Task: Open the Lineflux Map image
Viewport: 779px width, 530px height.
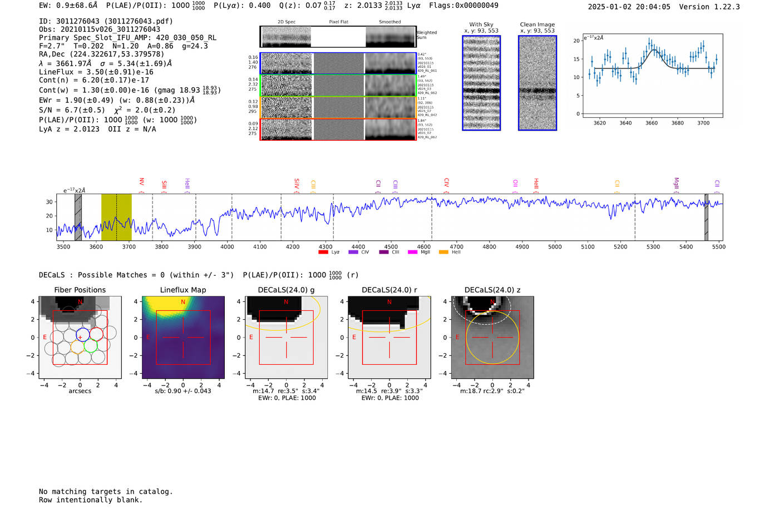Action: (183, 338)
